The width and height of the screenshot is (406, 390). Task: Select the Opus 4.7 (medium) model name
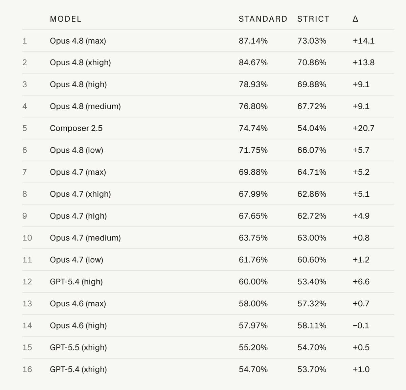85,238
